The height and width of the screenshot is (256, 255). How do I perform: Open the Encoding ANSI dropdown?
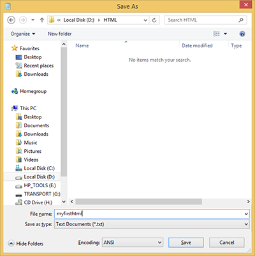coord(133,243)
